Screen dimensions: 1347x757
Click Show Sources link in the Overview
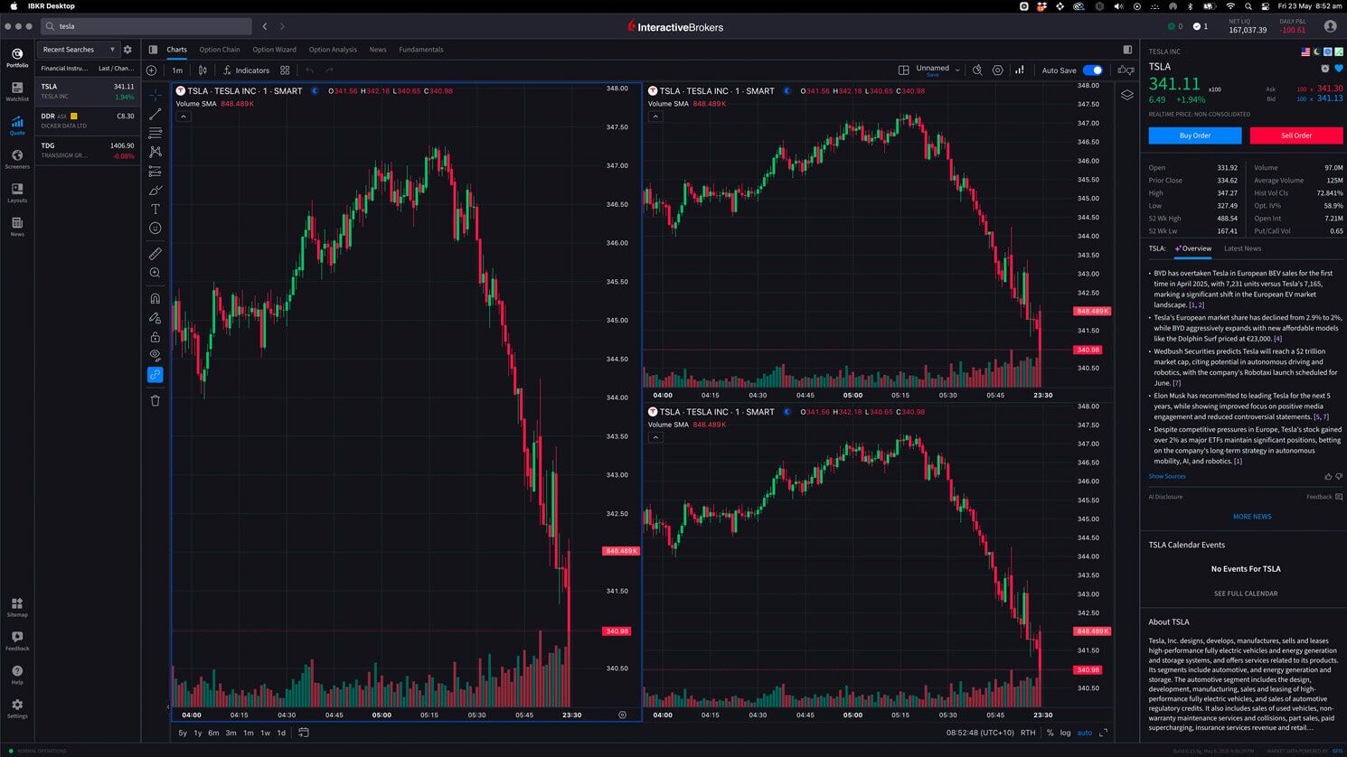1166,476
